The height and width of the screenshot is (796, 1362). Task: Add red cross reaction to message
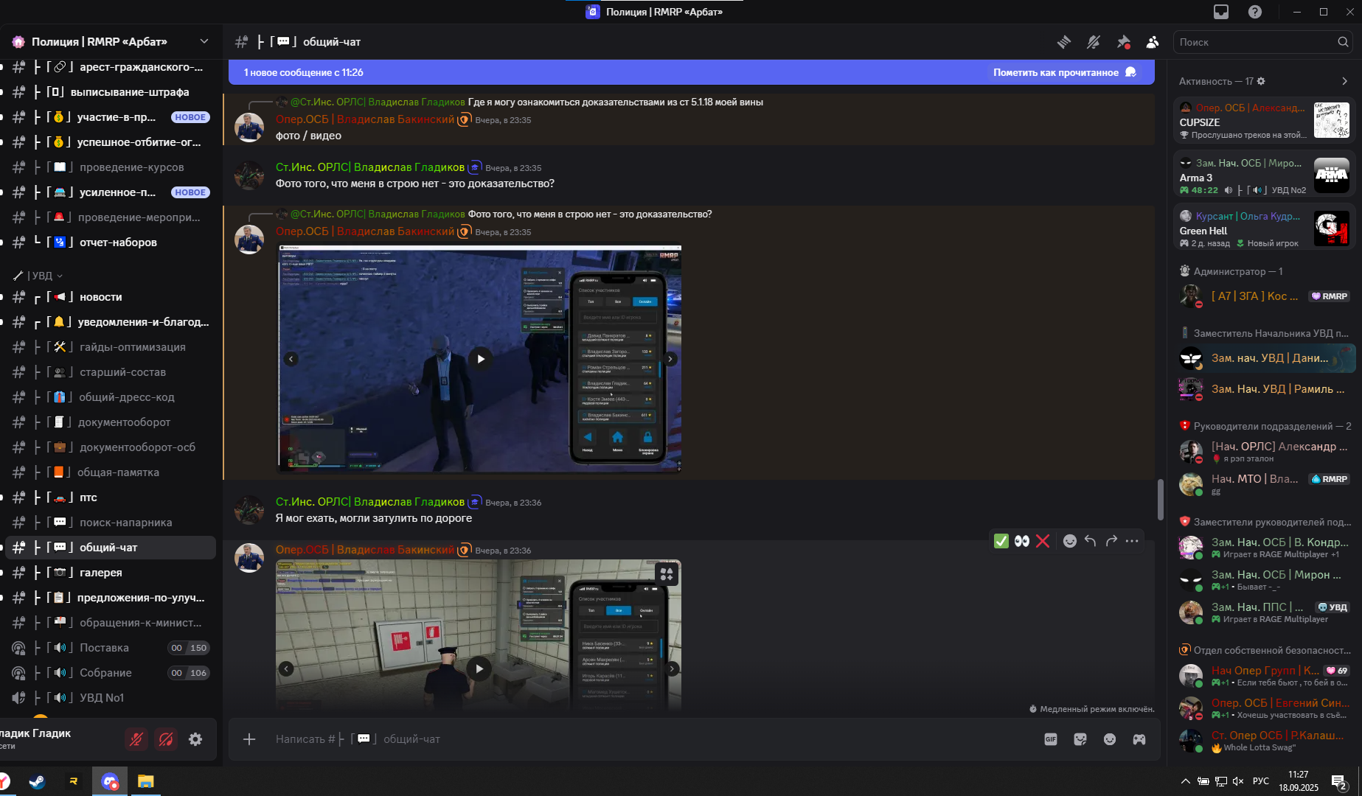point(1042,541)
